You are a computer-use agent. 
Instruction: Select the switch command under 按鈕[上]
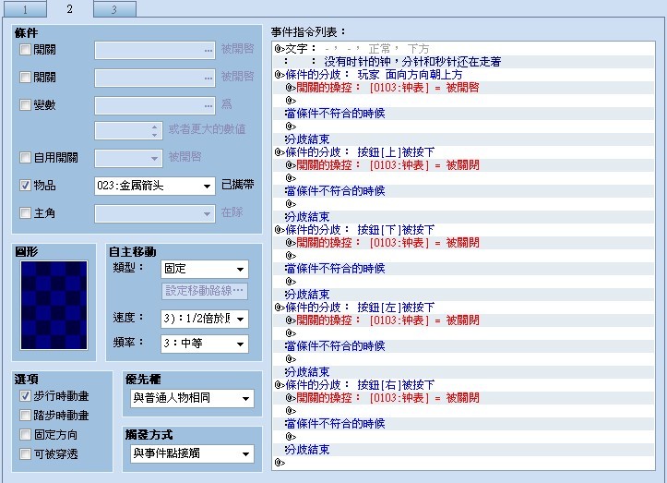(464, 164)
